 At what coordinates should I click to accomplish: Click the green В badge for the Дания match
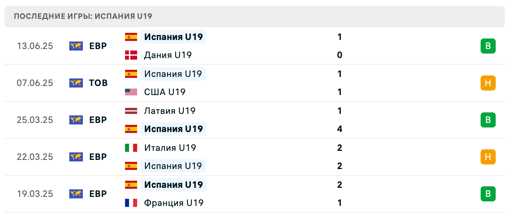pyautogui.click(x=489, y=46)
